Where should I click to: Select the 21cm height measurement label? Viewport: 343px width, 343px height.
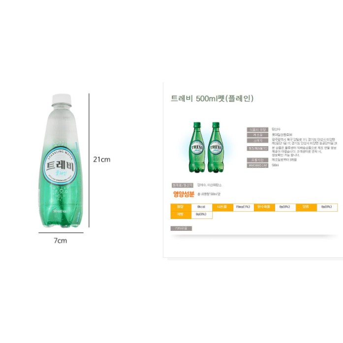[x=102, y=159]
